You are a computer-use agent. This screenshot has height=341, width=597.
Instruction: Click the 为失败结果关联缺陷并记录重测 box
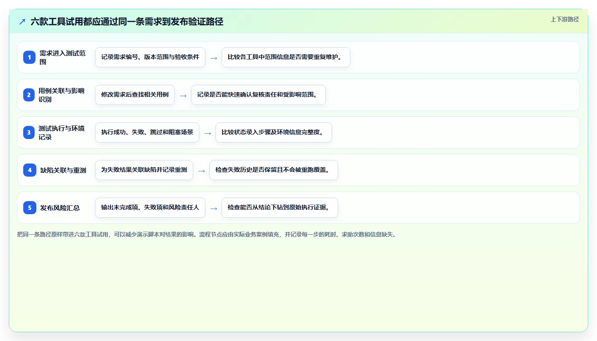[144, 170]
